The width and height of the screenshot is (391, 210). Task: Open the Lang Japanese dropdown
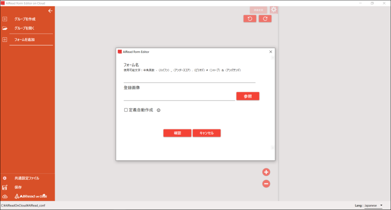point(373,205)
